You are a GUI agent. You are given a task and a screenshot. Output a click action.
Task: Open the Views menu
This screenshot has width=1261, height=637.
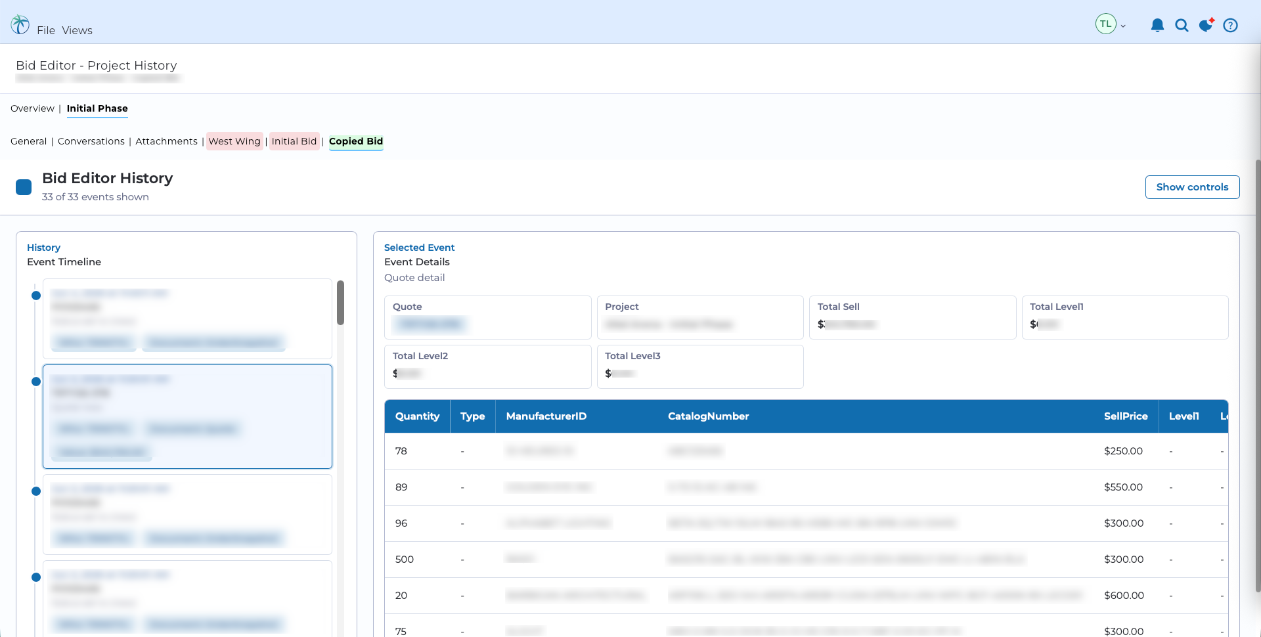tap(77, 30)
